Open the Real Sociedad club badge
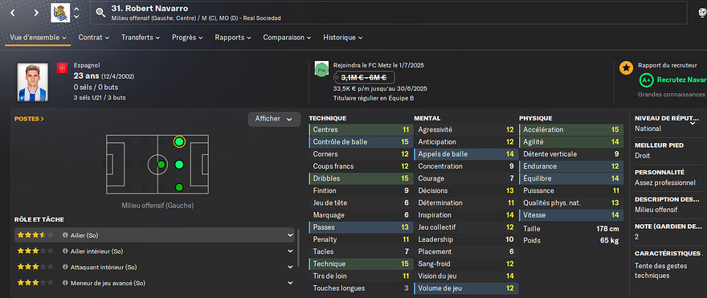Screen dimensions: 707x298 click(x=60, y=13)
